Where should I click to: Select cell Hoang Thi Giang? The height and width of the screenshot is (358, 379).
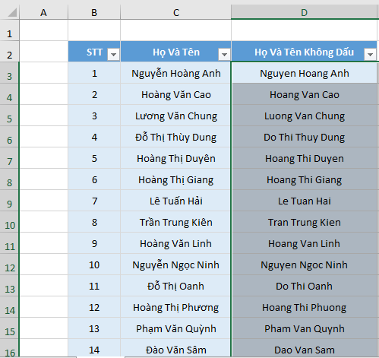pyautogui.click(x=305, y=179)
